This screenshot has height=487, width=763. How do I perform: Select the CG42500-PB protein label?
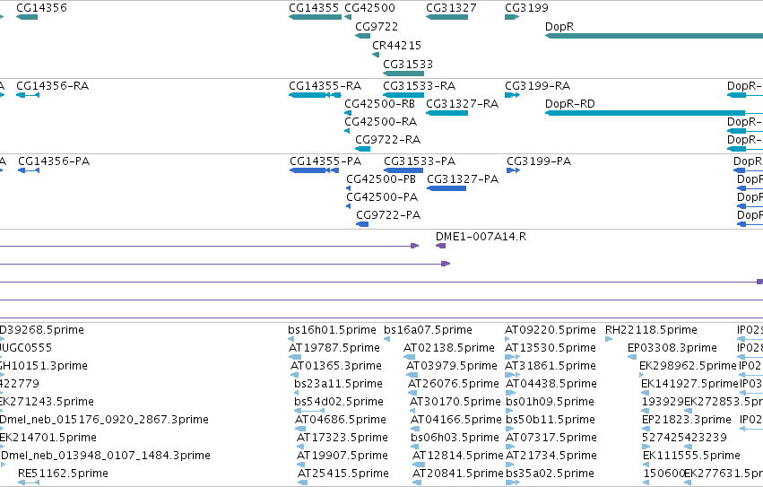[x=381, y=179]
